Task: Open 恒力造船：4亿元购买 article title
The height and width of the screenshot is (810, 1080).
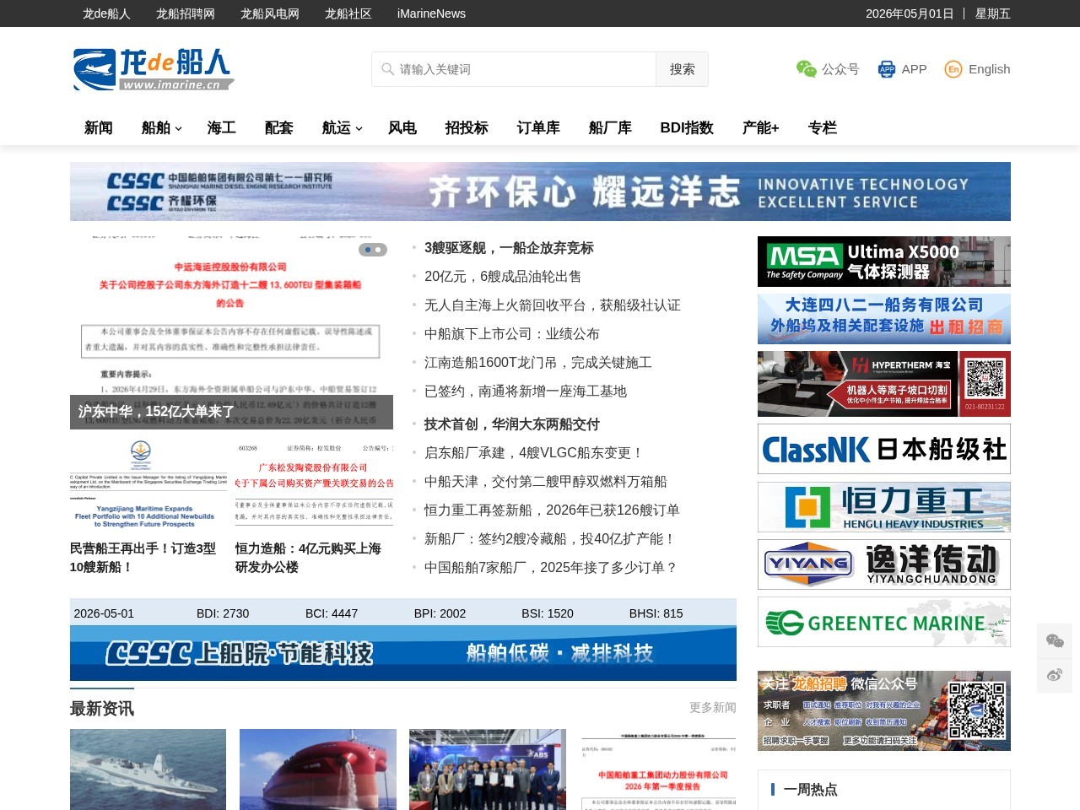Action: point(308,558)
